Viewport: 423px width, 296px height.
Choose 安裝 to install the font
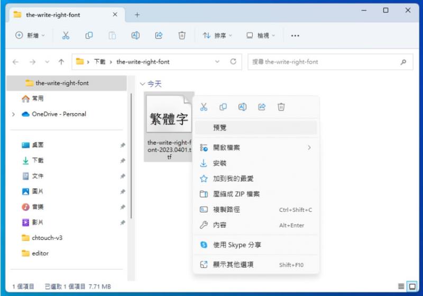(256, 163)
